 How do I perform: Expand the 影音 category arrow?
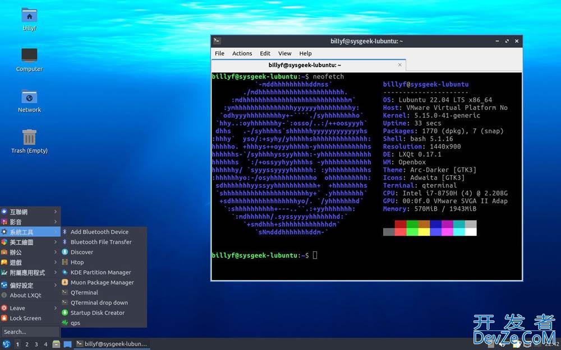[56, 222]
